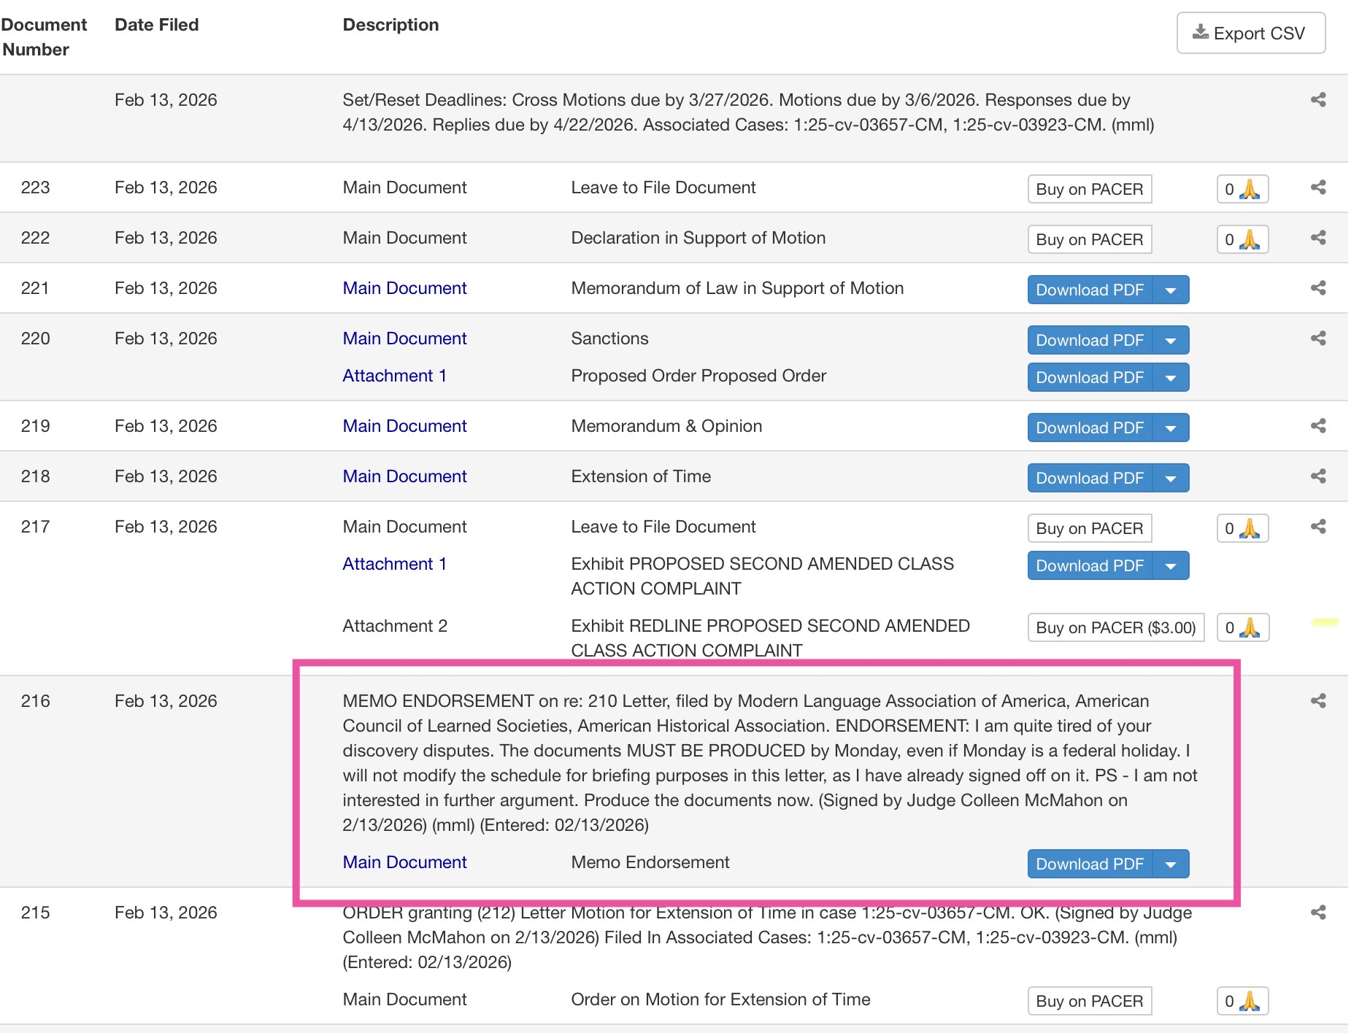This screenshot has width=1370, height=1033.
Task: Expand Download PDF dropdown for document 221
Action: tap(1171, 290)
